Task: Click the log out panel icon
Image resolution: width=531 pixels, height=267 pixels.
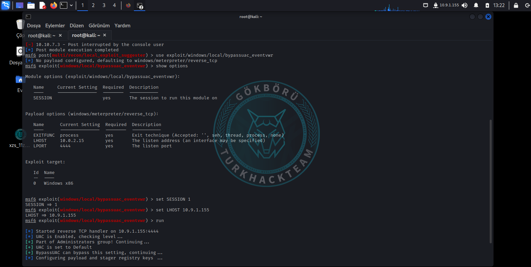Action: tap(527, 5)
